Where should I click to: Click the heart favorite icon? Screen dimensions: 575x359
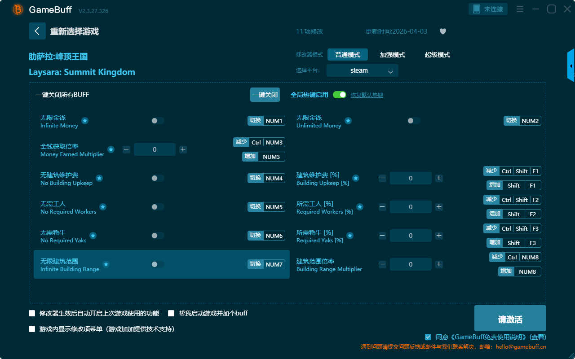(442, 31)
